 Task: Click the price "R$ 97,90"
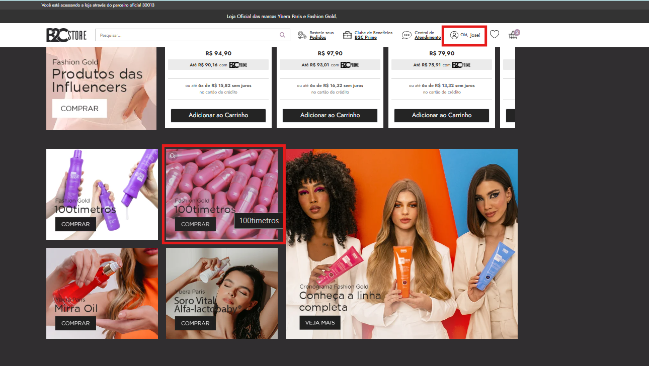(330, 53)
